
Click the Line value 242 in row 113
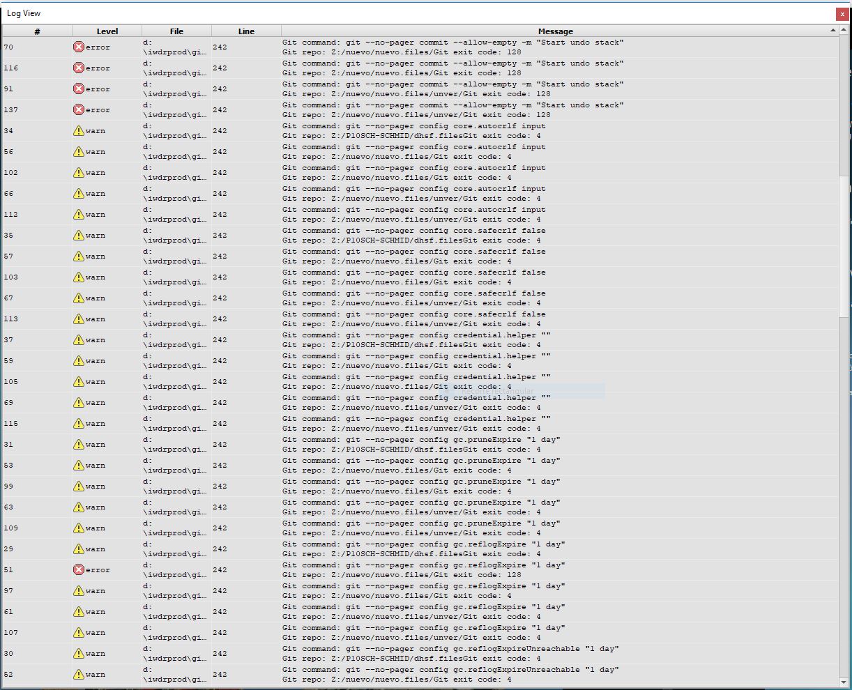220,319
